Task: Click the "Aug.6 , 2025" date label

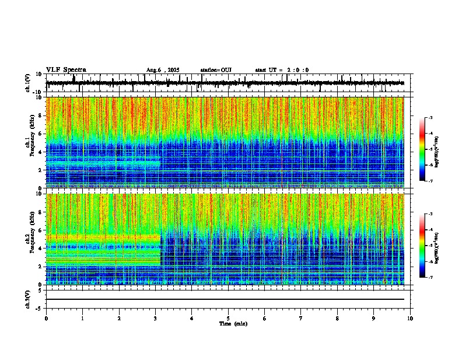Action: tap(163, 70)
